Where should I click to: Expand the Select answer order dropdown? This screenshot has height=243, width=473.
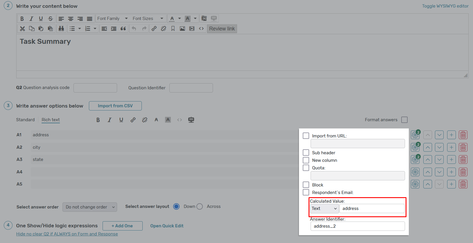pyautogui.click(x=89, y=207)
